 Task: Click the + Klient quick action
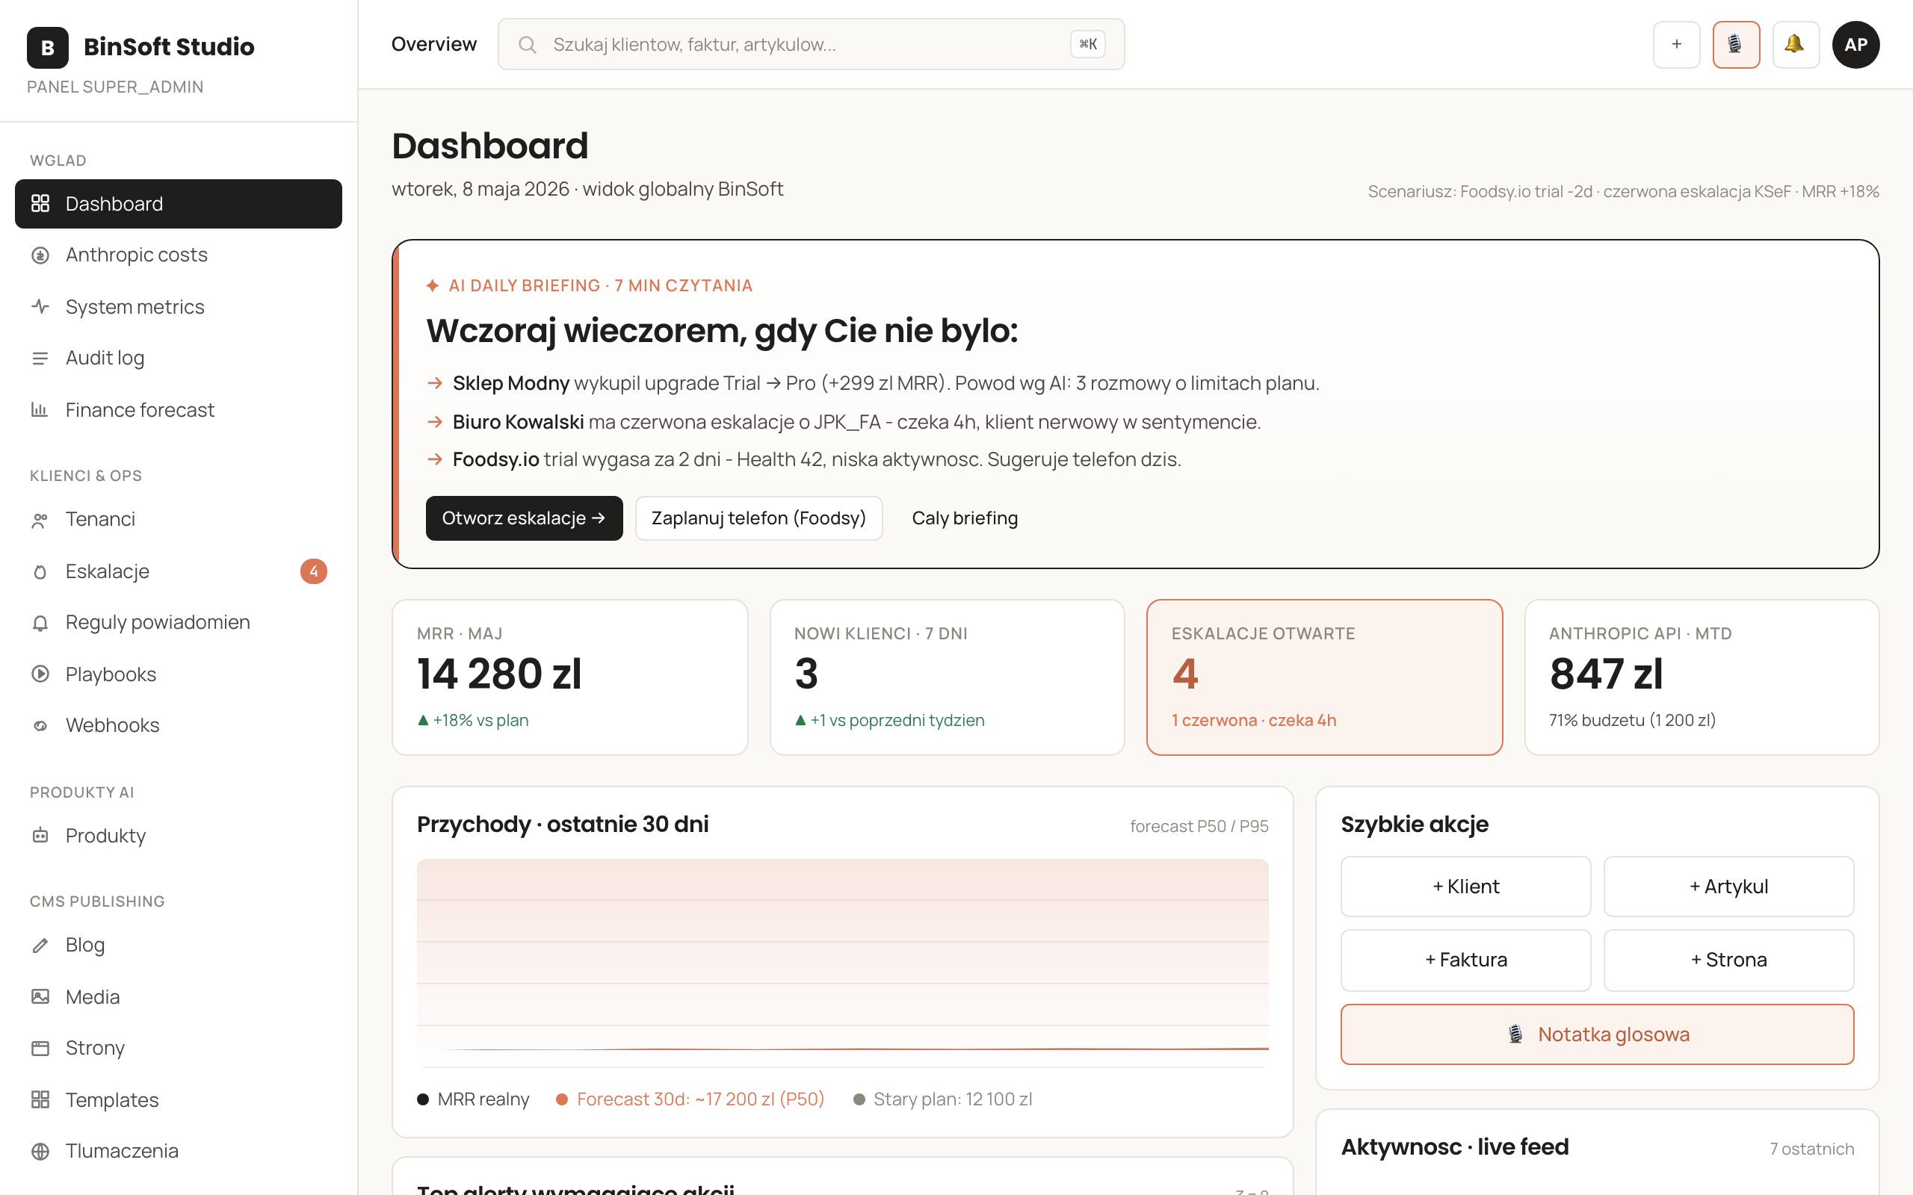pyautogui.click(x=1465, y=887)
